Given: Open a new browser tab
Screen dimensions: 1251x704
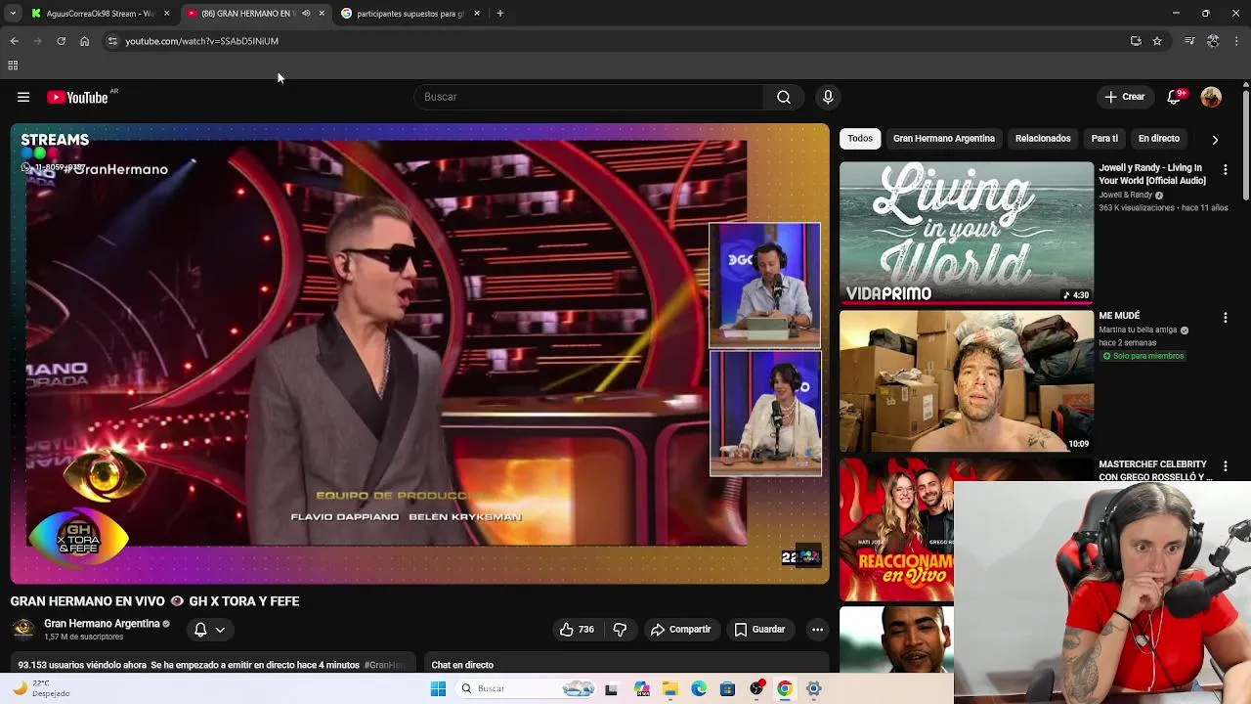Looking at the screenshot, I should click(x=499, y=14).
